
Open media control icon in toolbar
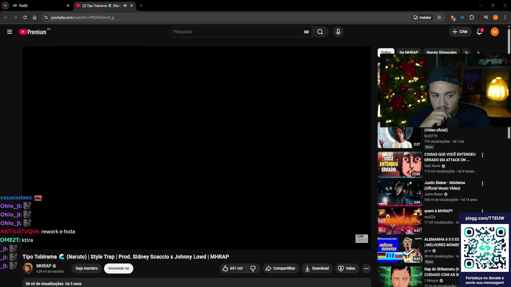pos(486,18)
